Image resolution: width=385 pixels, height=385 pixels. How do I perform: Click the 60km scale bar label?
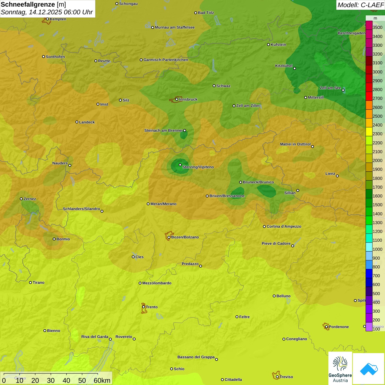pyautogui.click(x=102, y=380)
